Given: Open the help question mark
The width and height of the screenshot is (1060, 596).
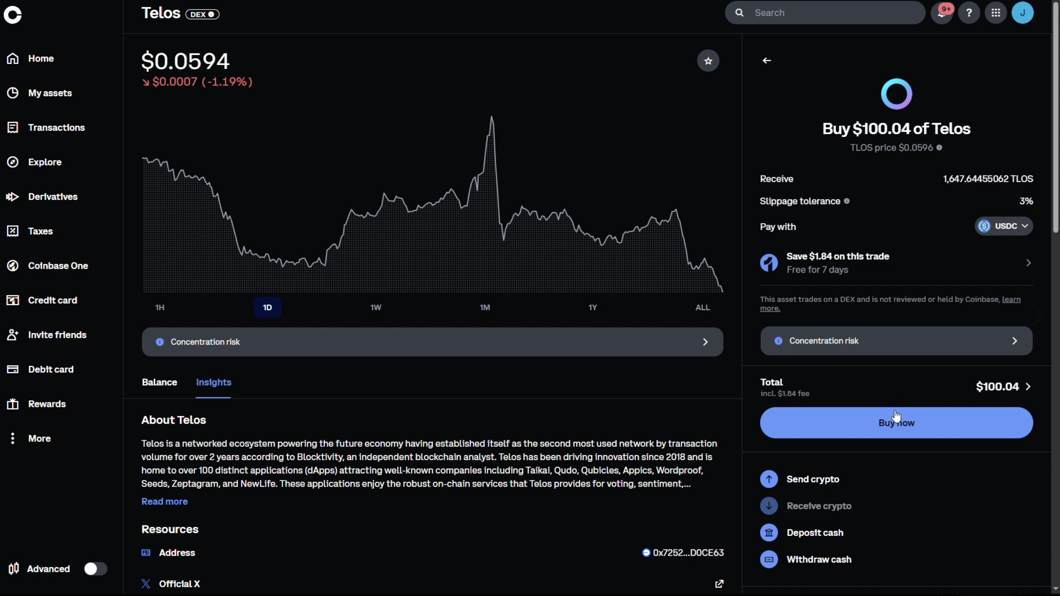Looking at the screenshot, I should point(969,13).
